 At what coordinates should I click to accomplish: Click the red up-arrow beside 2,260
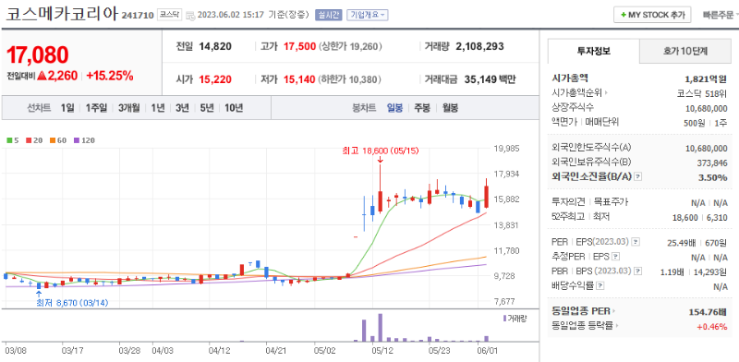41,76
